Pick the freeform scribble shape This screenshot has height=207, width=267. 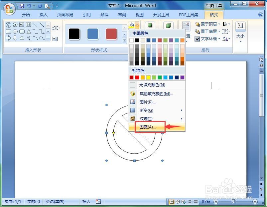click(x=29, y=38)
